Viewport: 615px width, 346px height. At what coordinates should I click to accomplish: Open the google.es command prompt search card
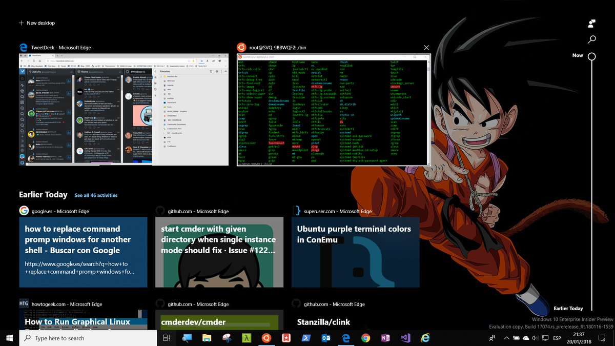tap(83, 252)
